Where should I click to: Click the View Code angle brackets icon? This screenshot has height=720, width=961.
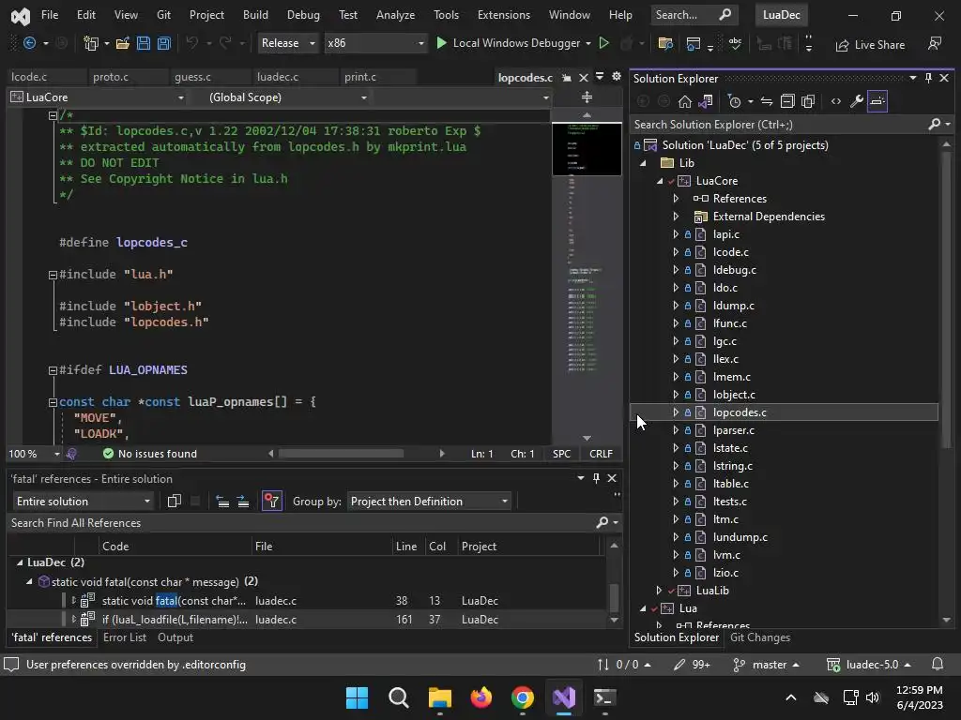click(x=836, y=101)
